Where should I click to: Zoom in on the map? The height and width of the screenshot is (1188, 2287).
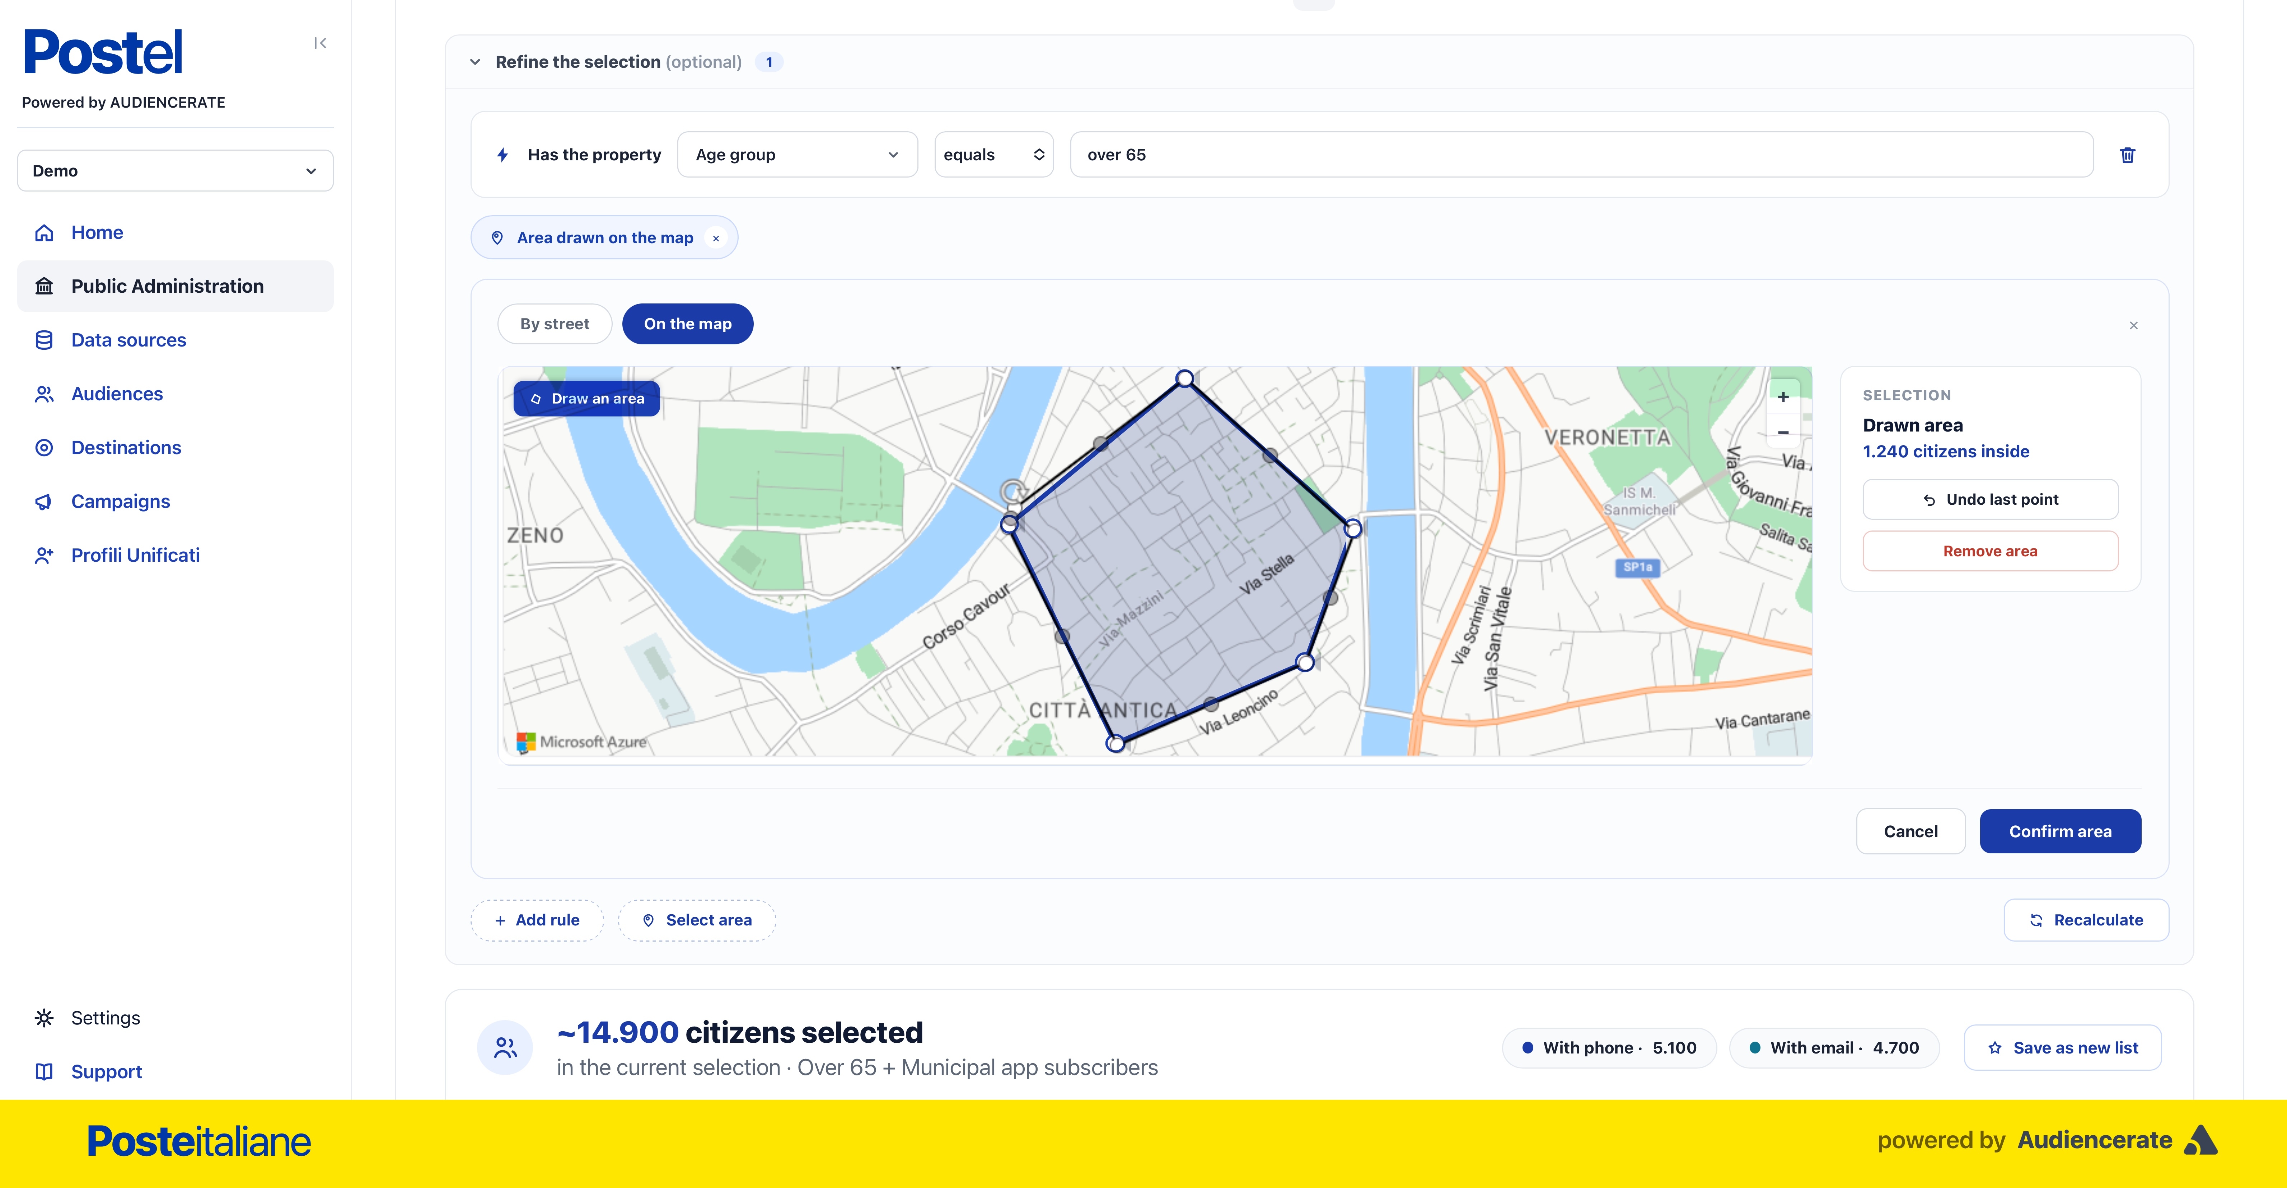(x=1783, y=397)
